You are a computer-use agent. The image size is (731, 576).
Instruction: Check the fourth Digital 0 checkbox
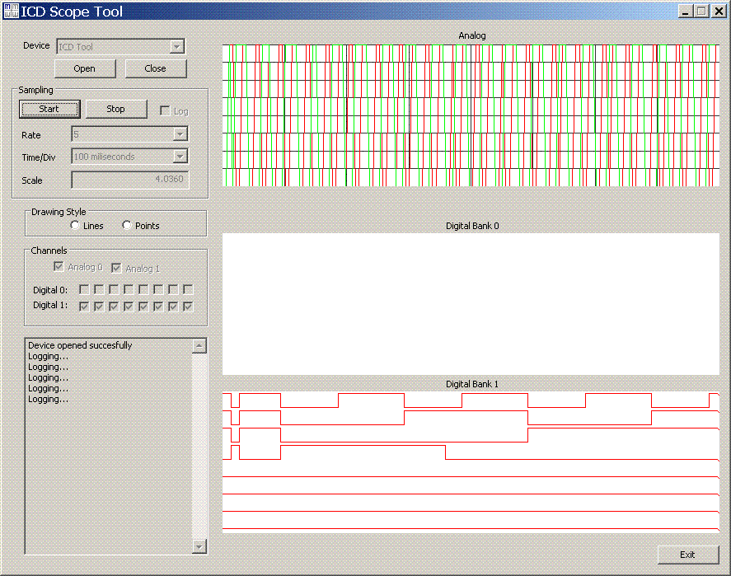pos(129,289)
